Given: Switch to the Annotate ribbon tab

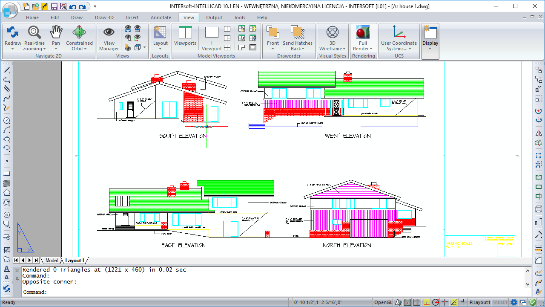Looking at the screenshot, I should coord(161,17).
